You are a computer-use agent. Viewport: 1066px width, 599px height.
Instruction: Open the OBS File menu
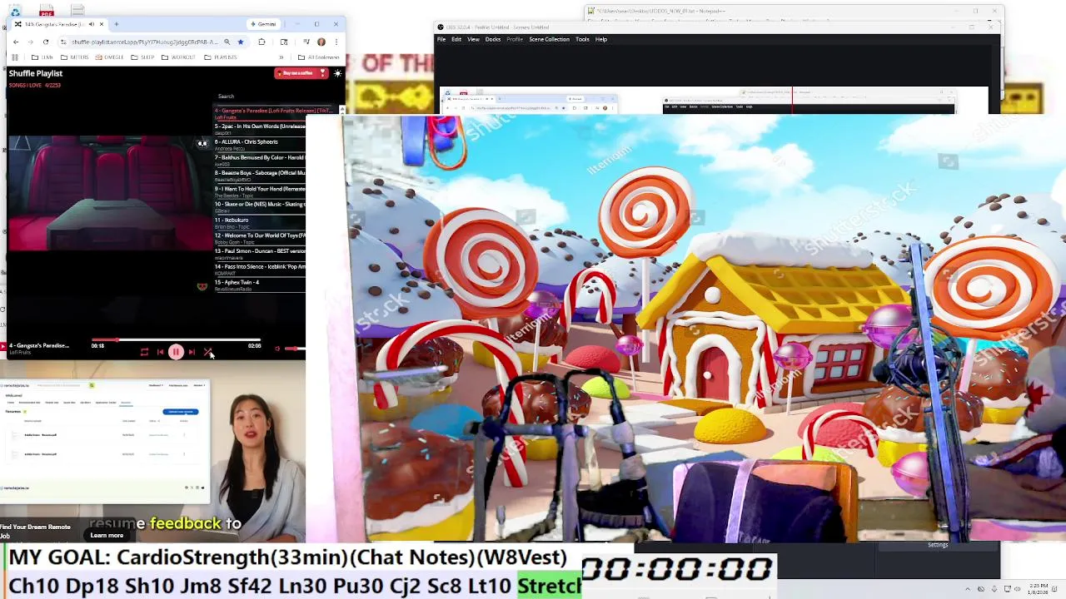441,39
